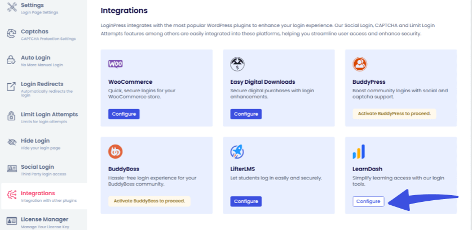The image size is (472, 230).
Task: Click the Easy Digital Downloads logo icon
Action: [x=237, y=64]
